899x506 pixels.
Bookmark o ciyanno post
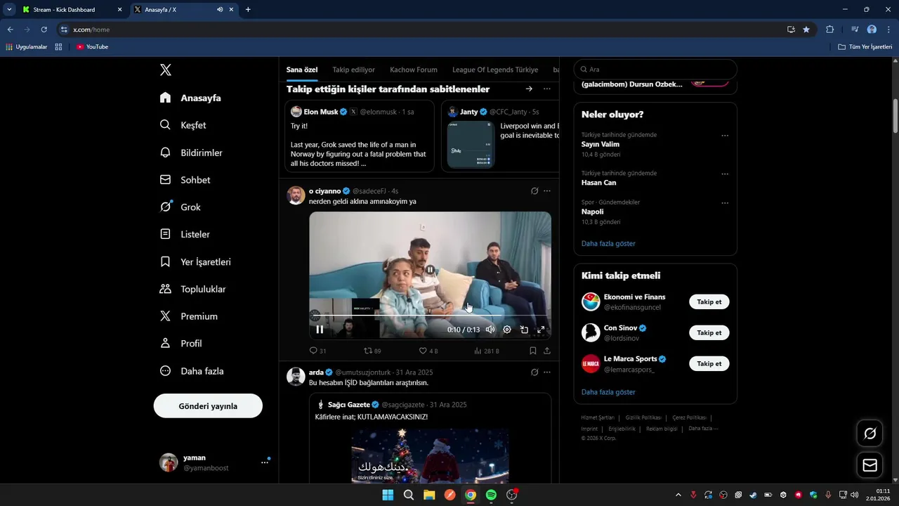[533, 351]
